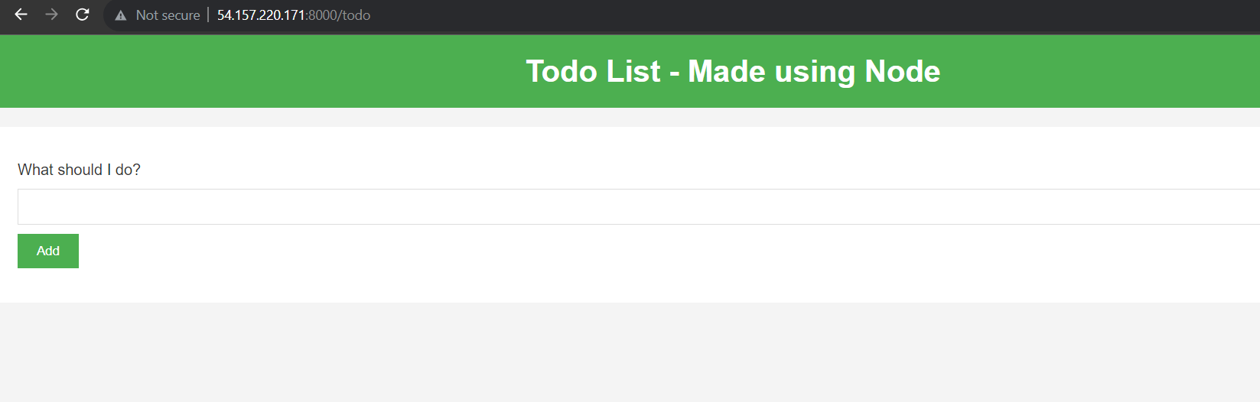Click the word "Todo" in the heading
The width and height of the screenshot is (1260, 402).
click(562, 71)
